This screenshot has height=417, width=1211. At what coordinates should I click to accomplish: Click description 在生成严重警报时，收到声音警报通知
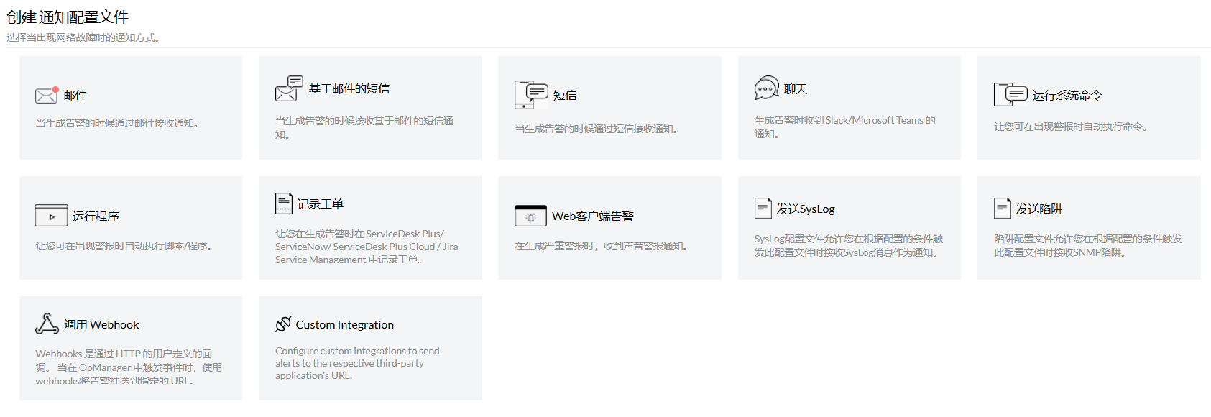pyautogui.click(x=602, y=246)
